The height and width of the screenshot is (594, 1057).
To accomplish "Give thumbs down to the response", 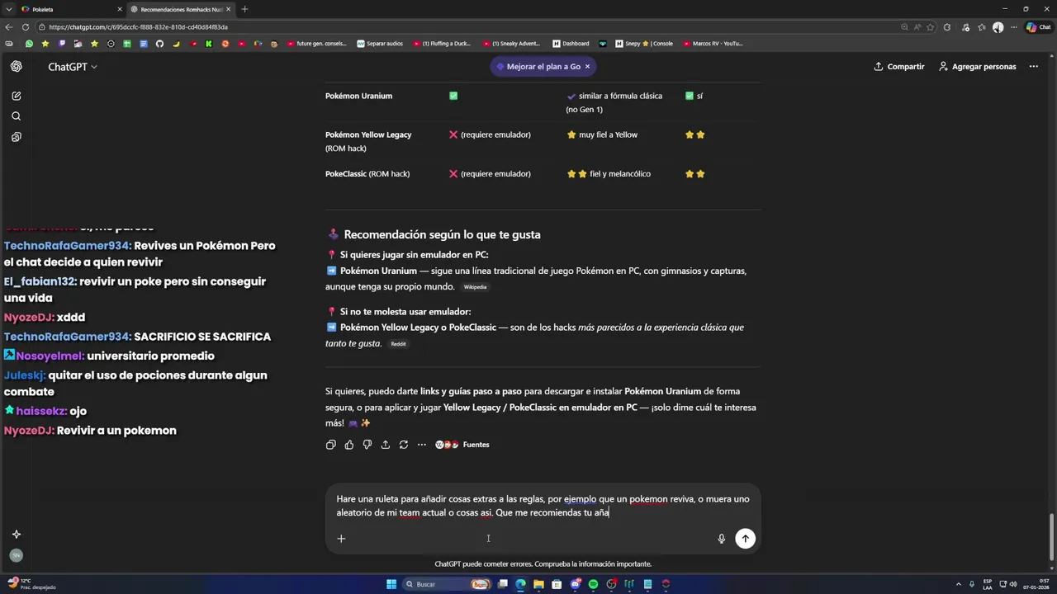I will [367, 445].
